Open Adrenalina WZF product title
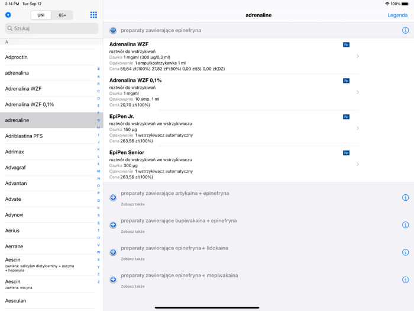 point(129,44)
